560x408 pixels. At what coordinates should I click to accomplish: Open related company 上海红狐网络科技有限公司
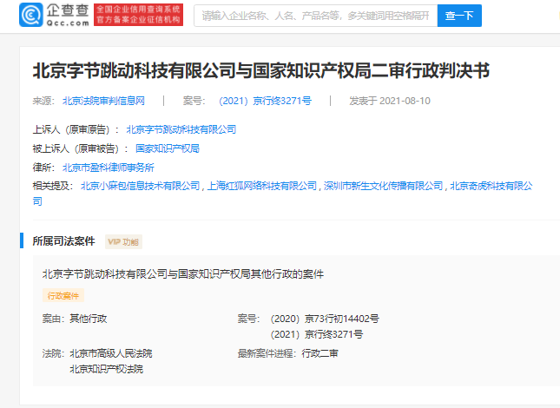pyautogui.click(x=262, y=186)
